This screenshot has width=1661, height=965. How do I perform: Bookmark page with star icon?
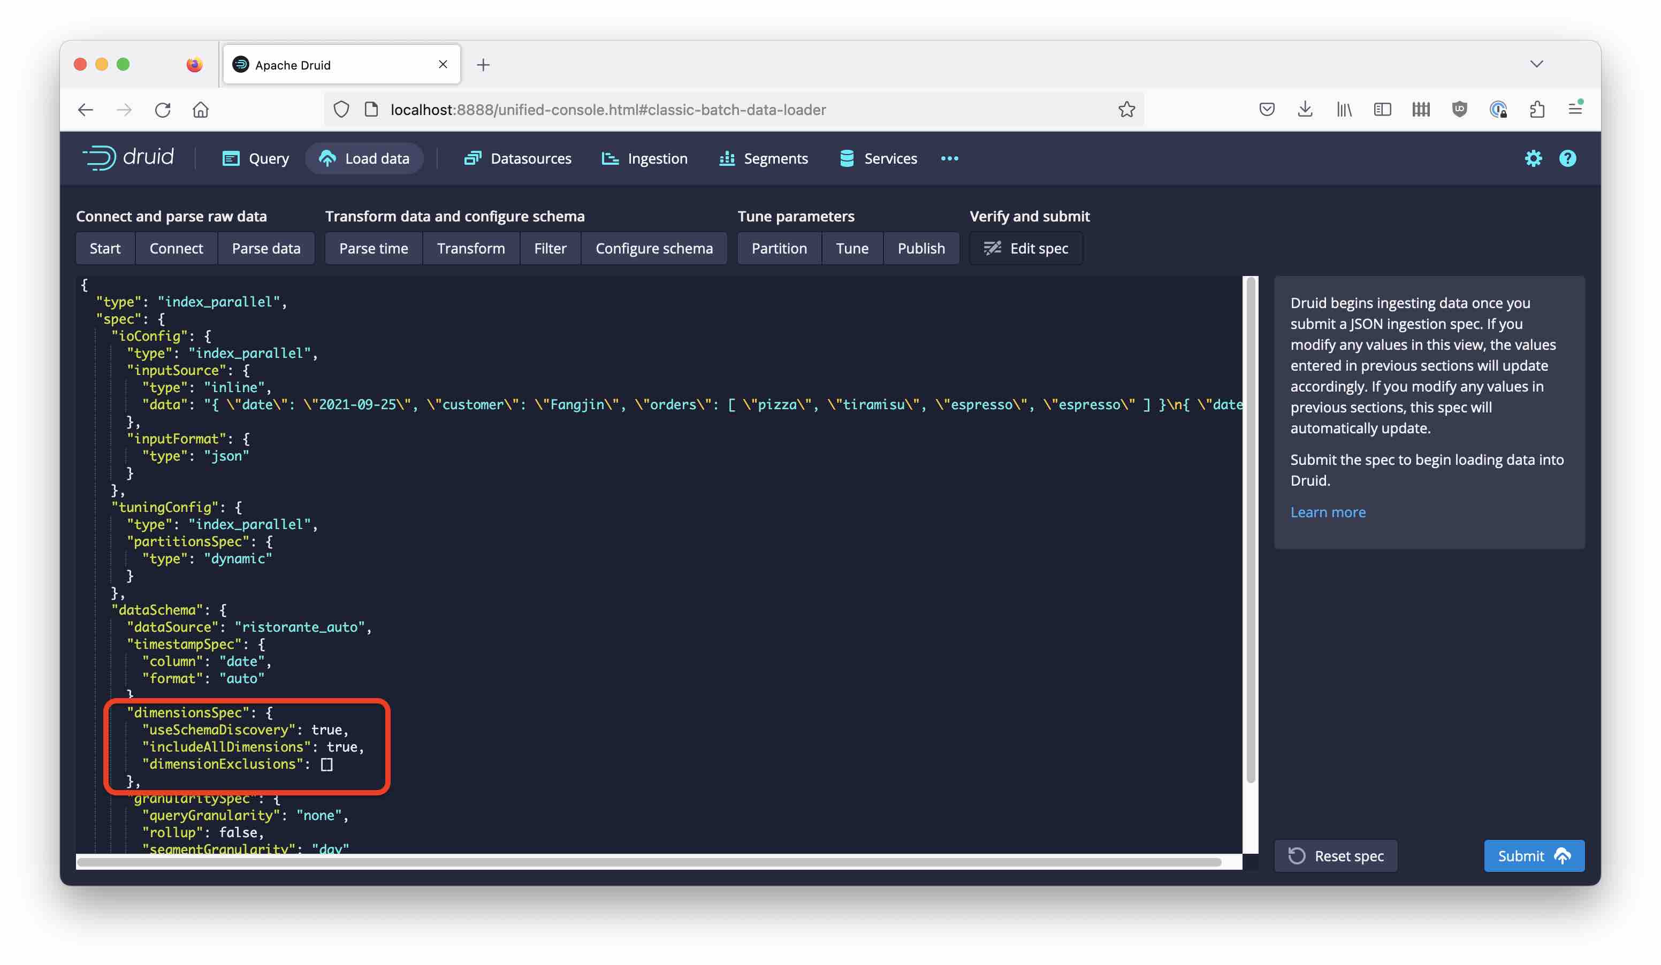[1126, 109]
